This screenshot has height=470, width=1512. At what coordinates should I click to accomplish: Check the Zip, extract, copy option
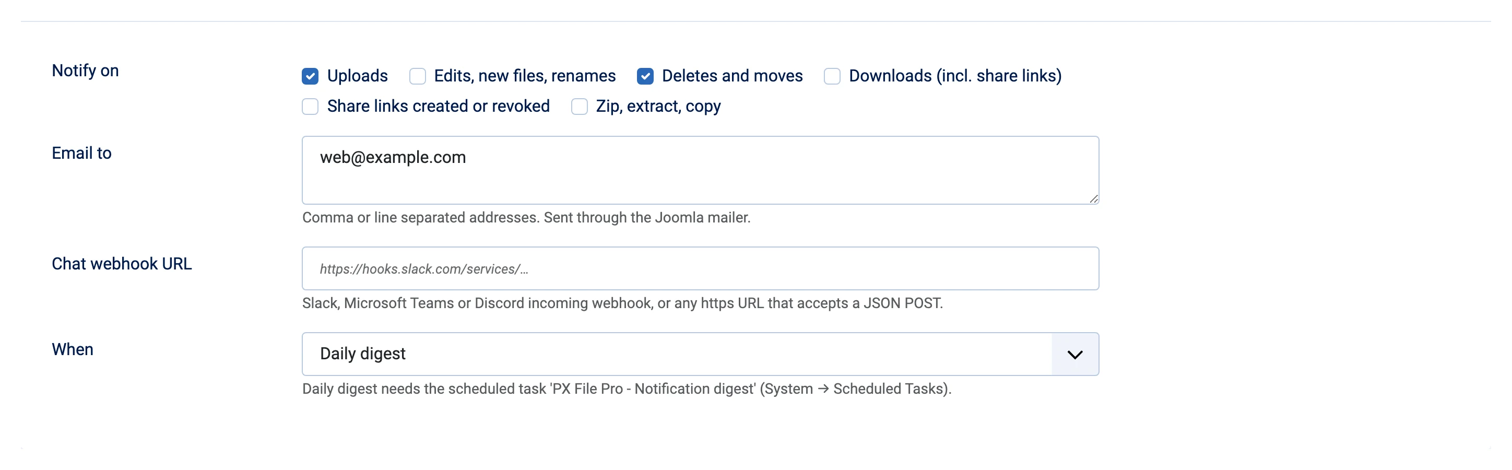coord(580,107)
